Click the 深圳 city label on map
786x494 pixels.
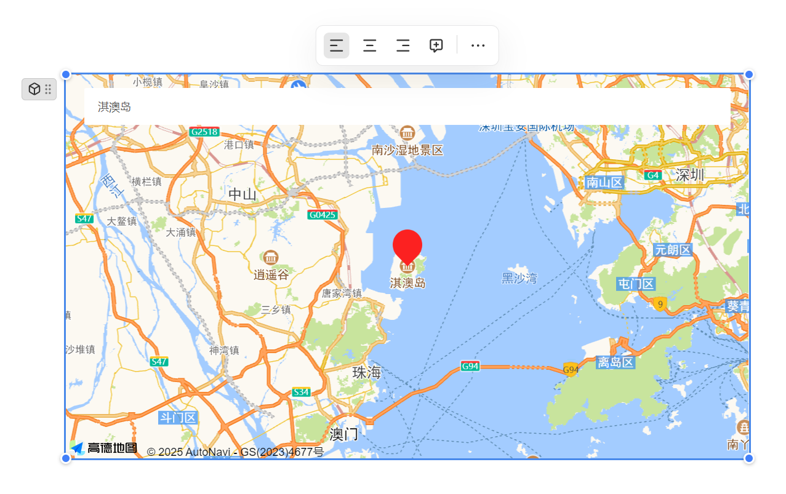(x=689, y=175)
